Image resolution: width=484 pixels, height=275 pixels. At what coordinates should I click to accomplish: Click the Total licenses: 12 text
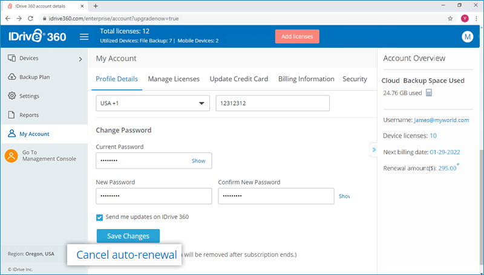tap(125, 31)
